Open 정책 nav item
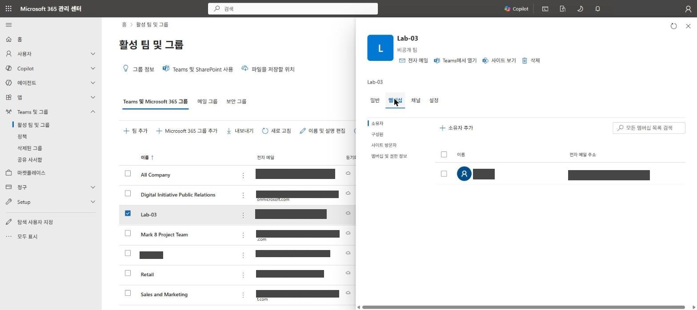This screenshot has height=310, width=697. [x=22, y=136]
